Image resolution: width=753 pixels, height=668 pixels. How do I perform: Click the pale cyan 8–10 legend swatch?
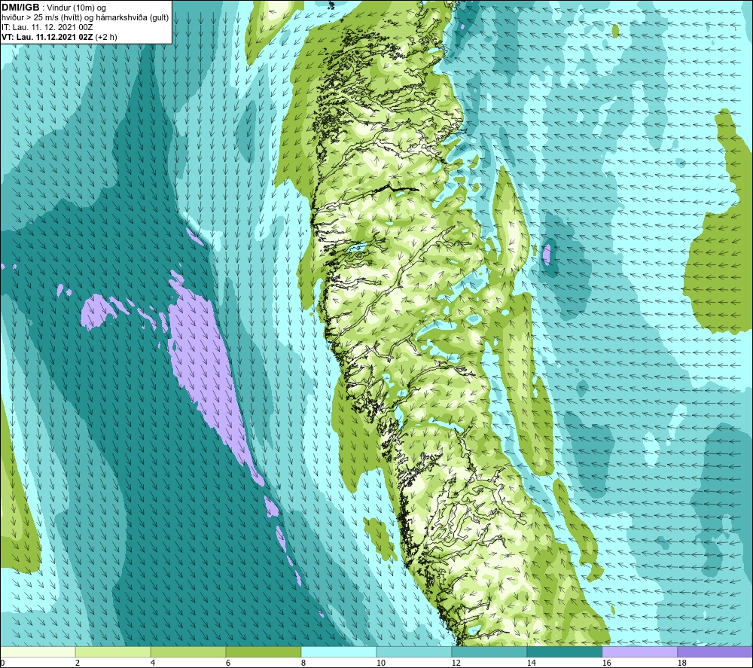pos(339,651)
